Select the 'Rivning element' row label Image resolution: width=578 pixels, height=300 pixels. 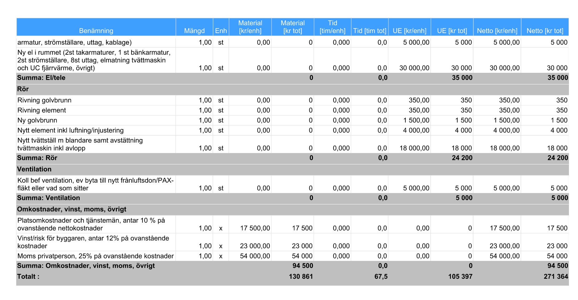coord(42,110)
